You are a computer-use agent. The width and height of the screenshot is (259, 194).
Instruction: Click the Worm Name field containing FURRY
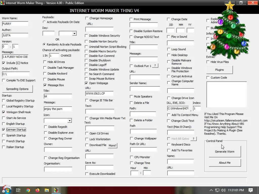pos(15,24)
